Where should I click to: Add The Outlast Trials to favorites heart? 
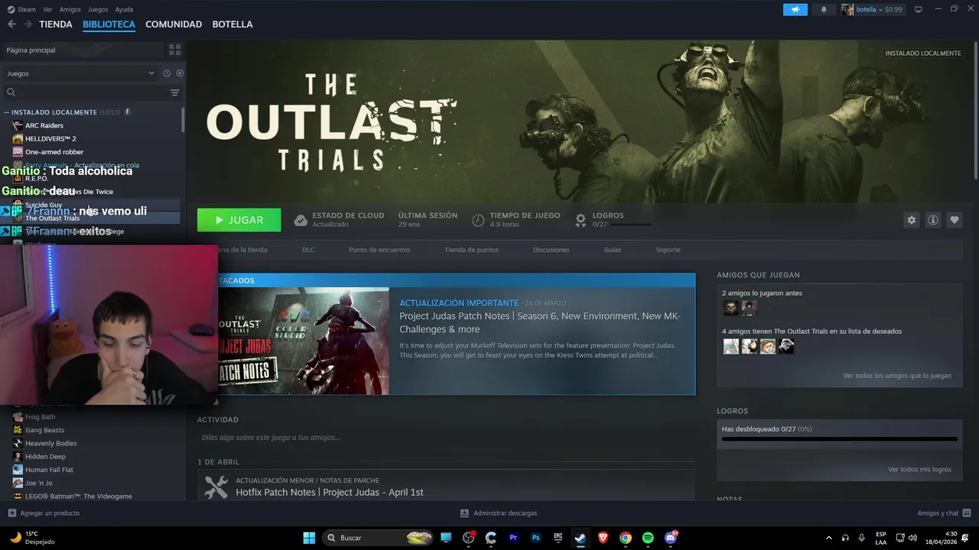(x=954, y=220)
